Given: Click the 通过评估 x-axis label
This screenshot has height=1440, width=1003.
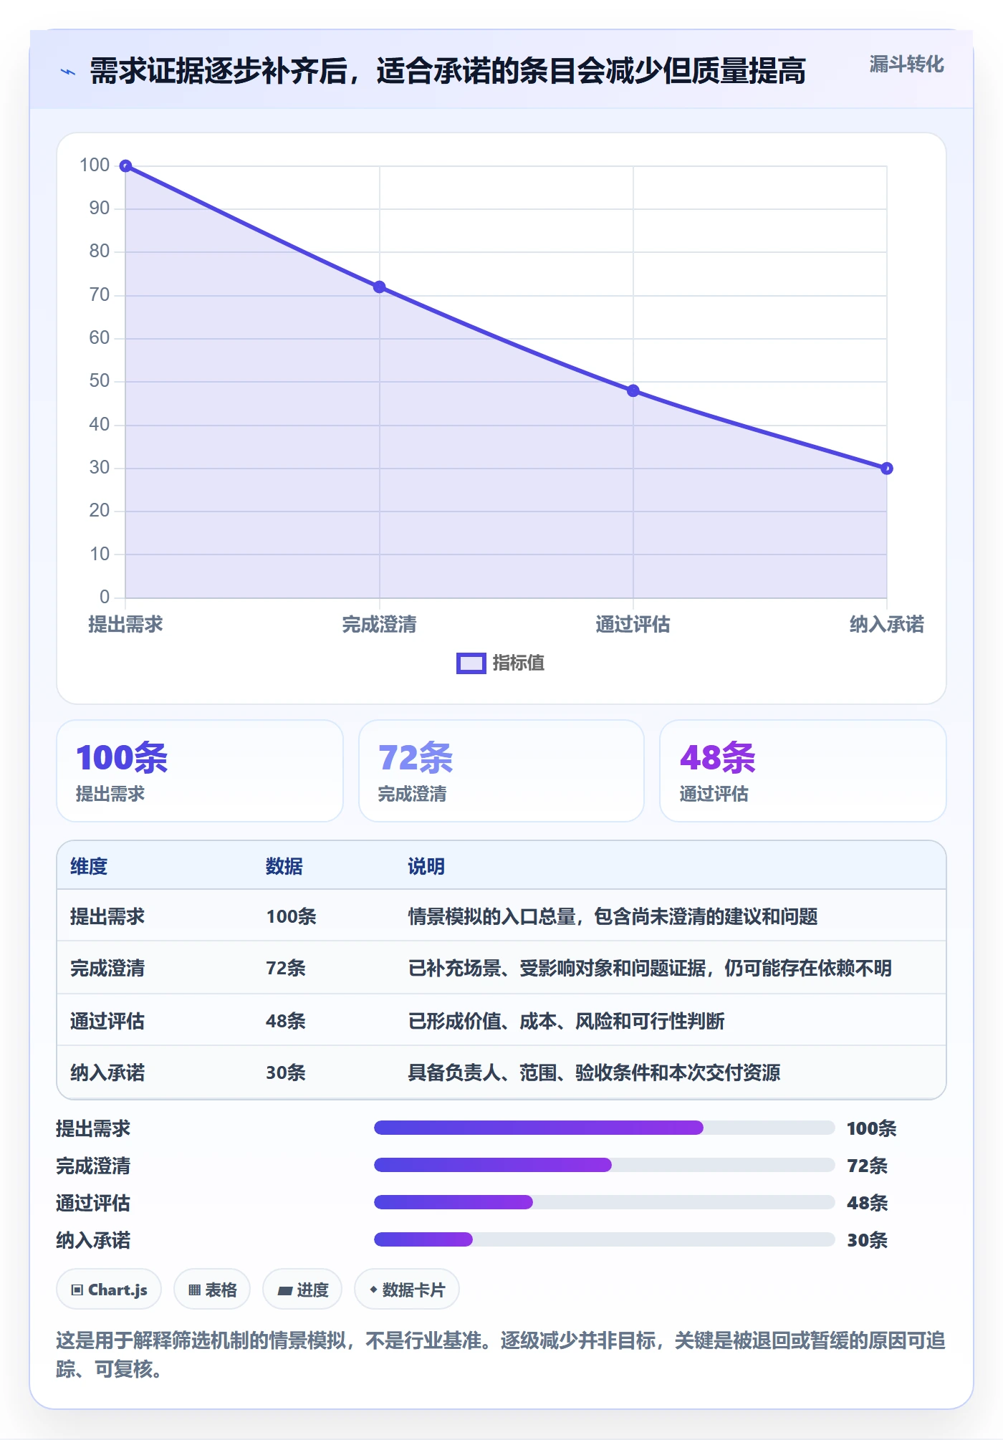Looking at the screenshot, I should click(633, 625).
